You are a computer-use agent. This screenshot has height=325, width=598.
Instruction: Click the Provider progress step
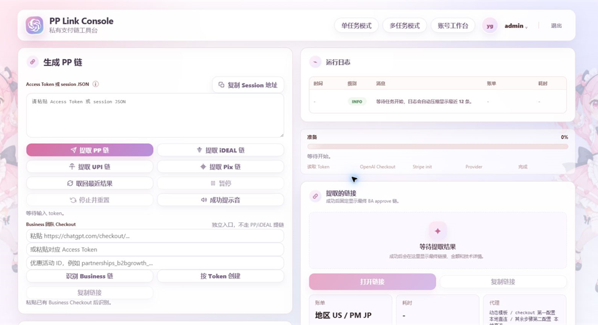(473, 167)
